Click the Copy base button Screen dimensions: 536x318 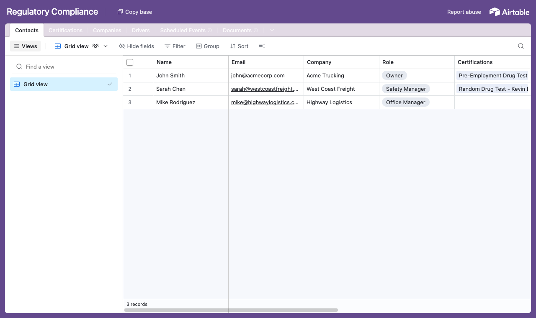pos(135,12)
